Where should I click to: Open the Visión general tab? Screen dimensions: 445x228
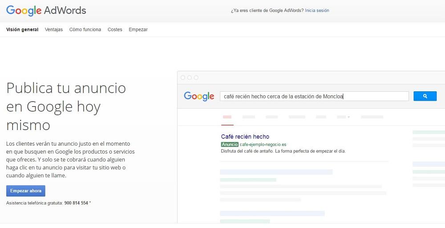(x=22, y=29)
